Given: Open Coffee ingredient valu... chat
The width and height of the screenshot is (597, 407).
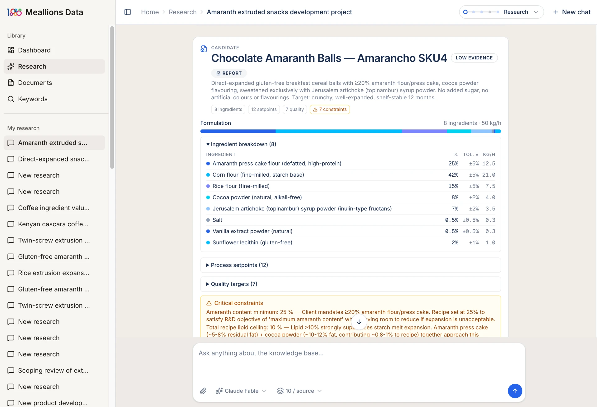Looking at the screenshot, I should coord(54,208).
